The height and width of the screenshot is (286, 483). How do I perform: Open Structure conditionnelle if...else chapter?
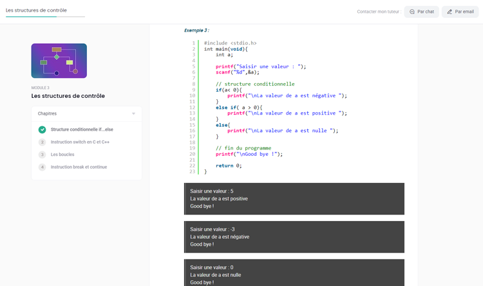(82, 129)
